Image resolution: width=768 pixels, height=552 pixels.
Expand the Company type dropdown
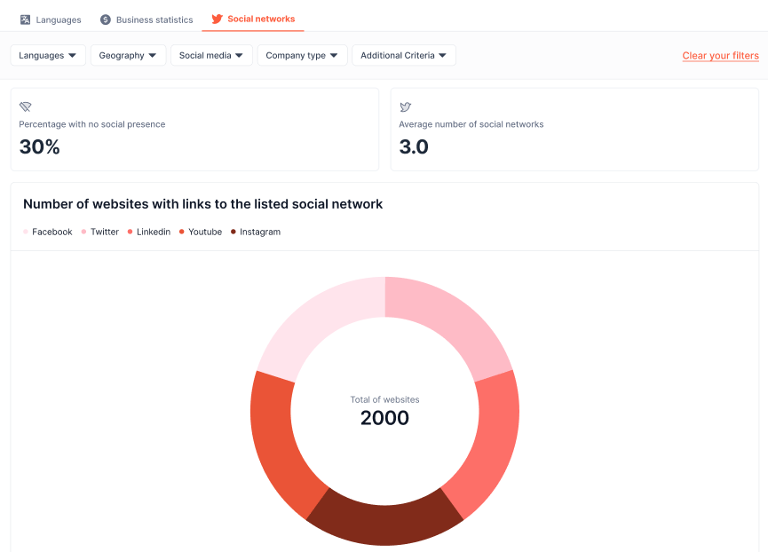tap(302, 55)
